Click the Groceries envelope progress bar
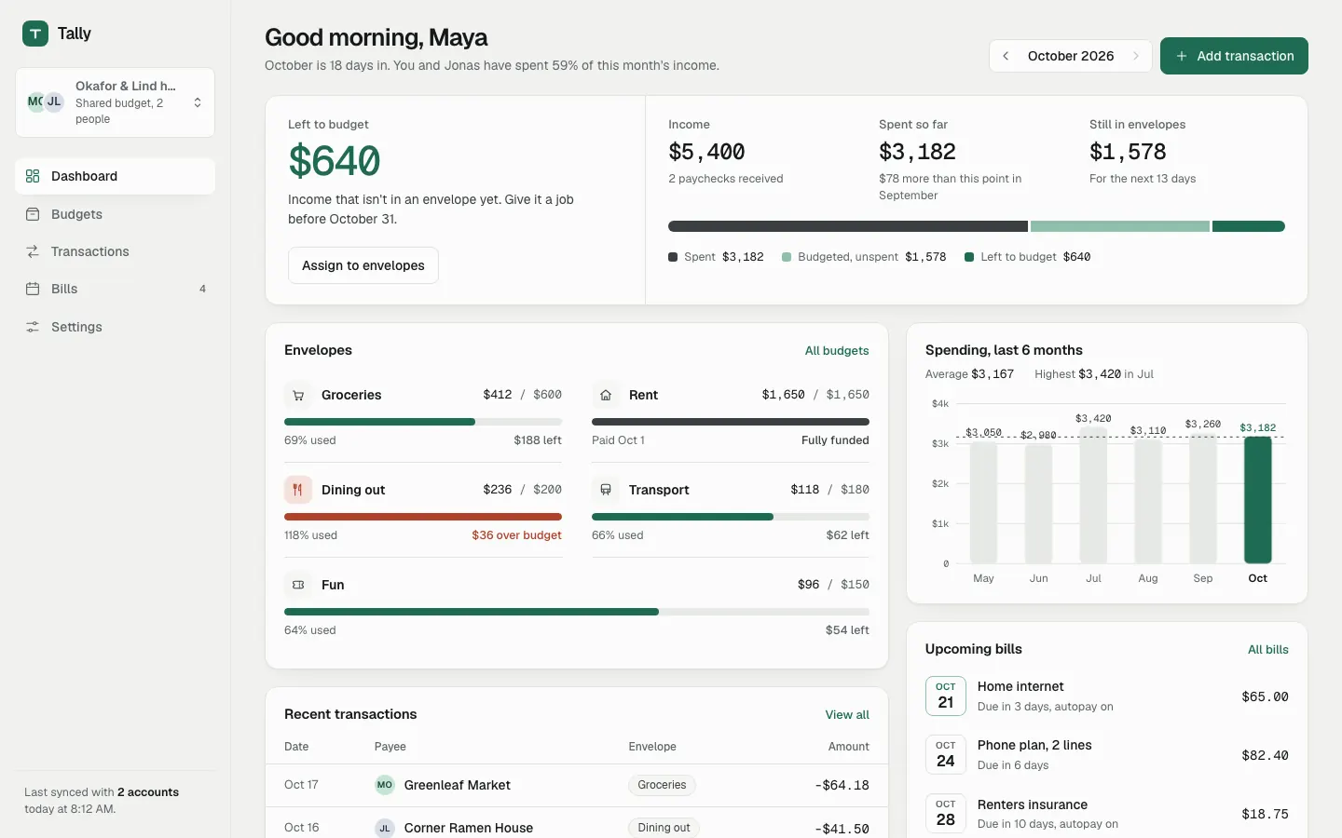Viewport: 1342px width, 838px height. click(423, 422)
